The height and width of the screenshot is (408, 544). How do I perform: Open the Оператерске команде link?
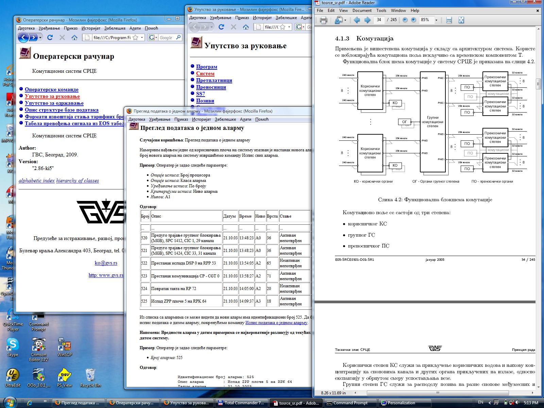(x=51, y=89)
